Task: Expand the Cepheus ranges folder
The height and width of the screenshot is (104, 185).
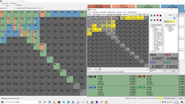Action: coord(153,28)
